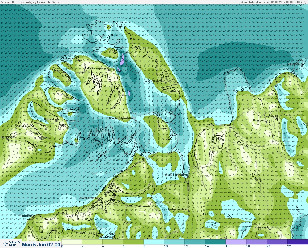Screen dimensions: 308x248
Task: Click the legend value 16
Action: pos(228,246)
